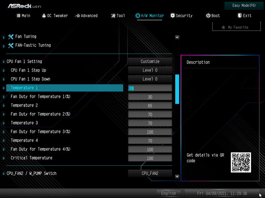Select Fan Duty for Temperature 2(%) label

point(40,114)
